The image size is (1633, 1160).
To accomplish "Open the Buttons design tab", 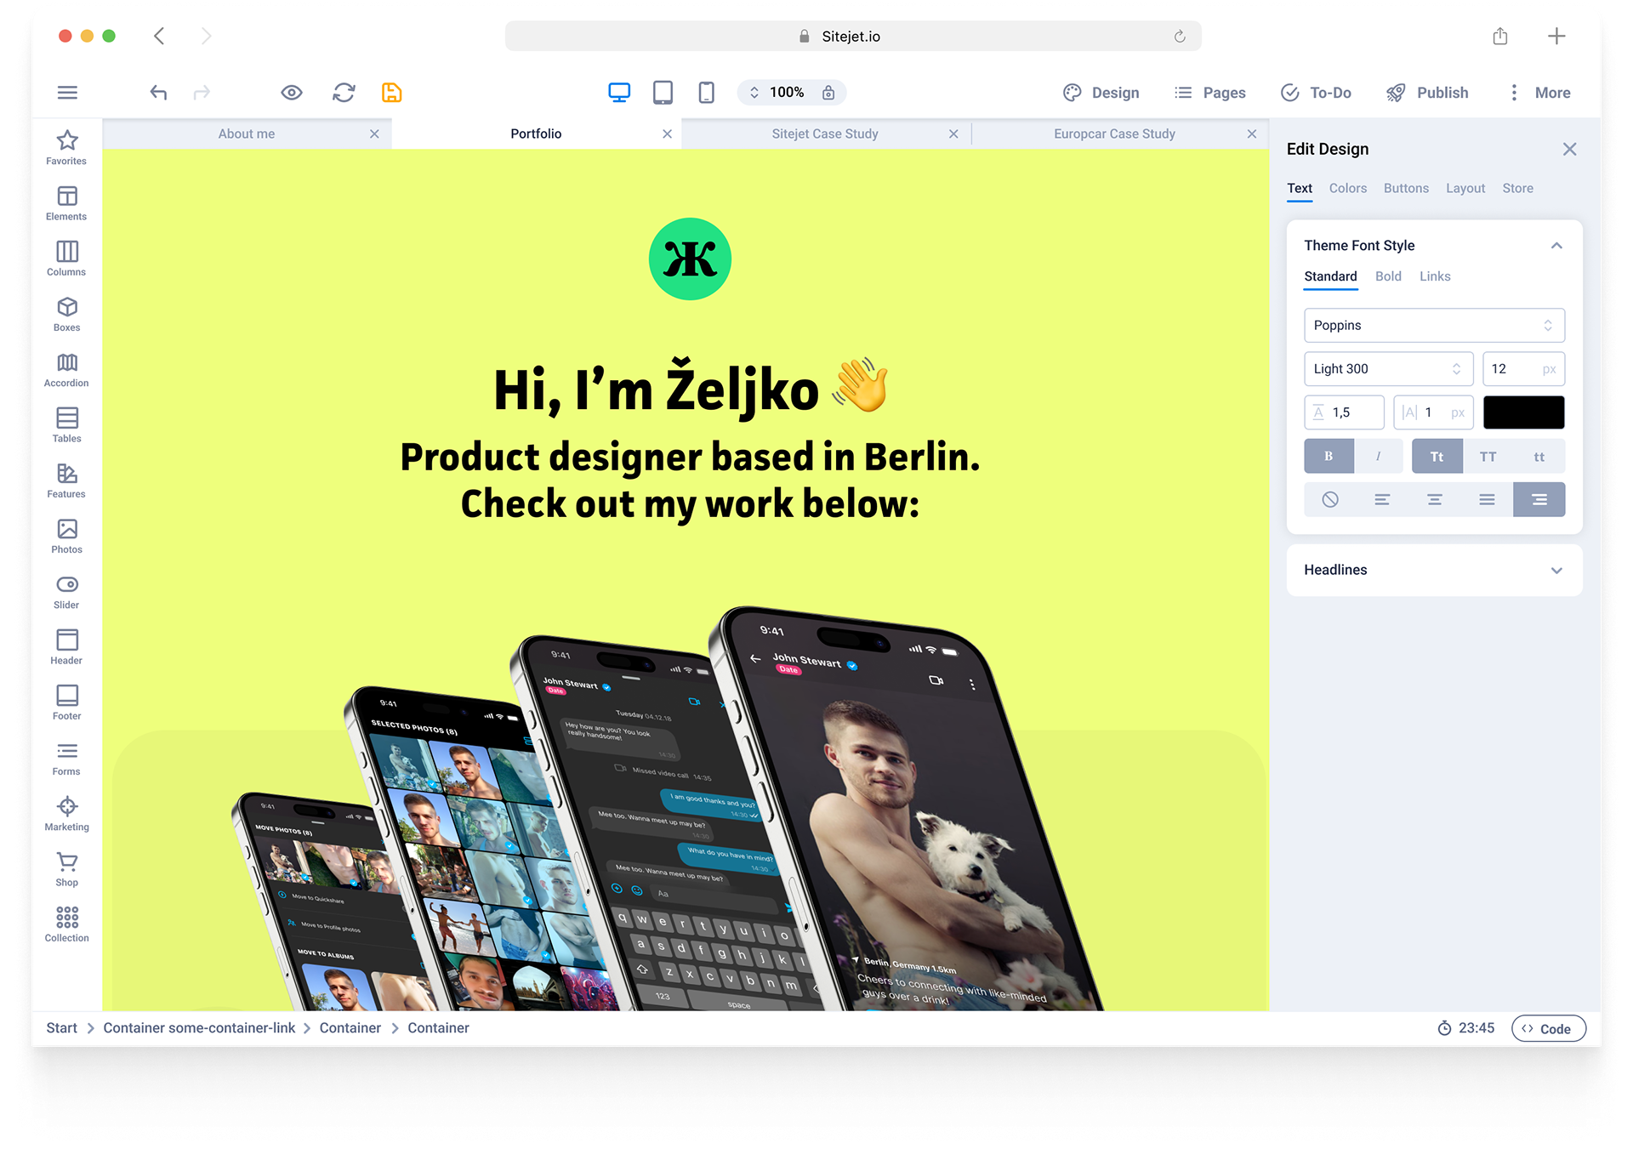I will (x=1406, y=189).
